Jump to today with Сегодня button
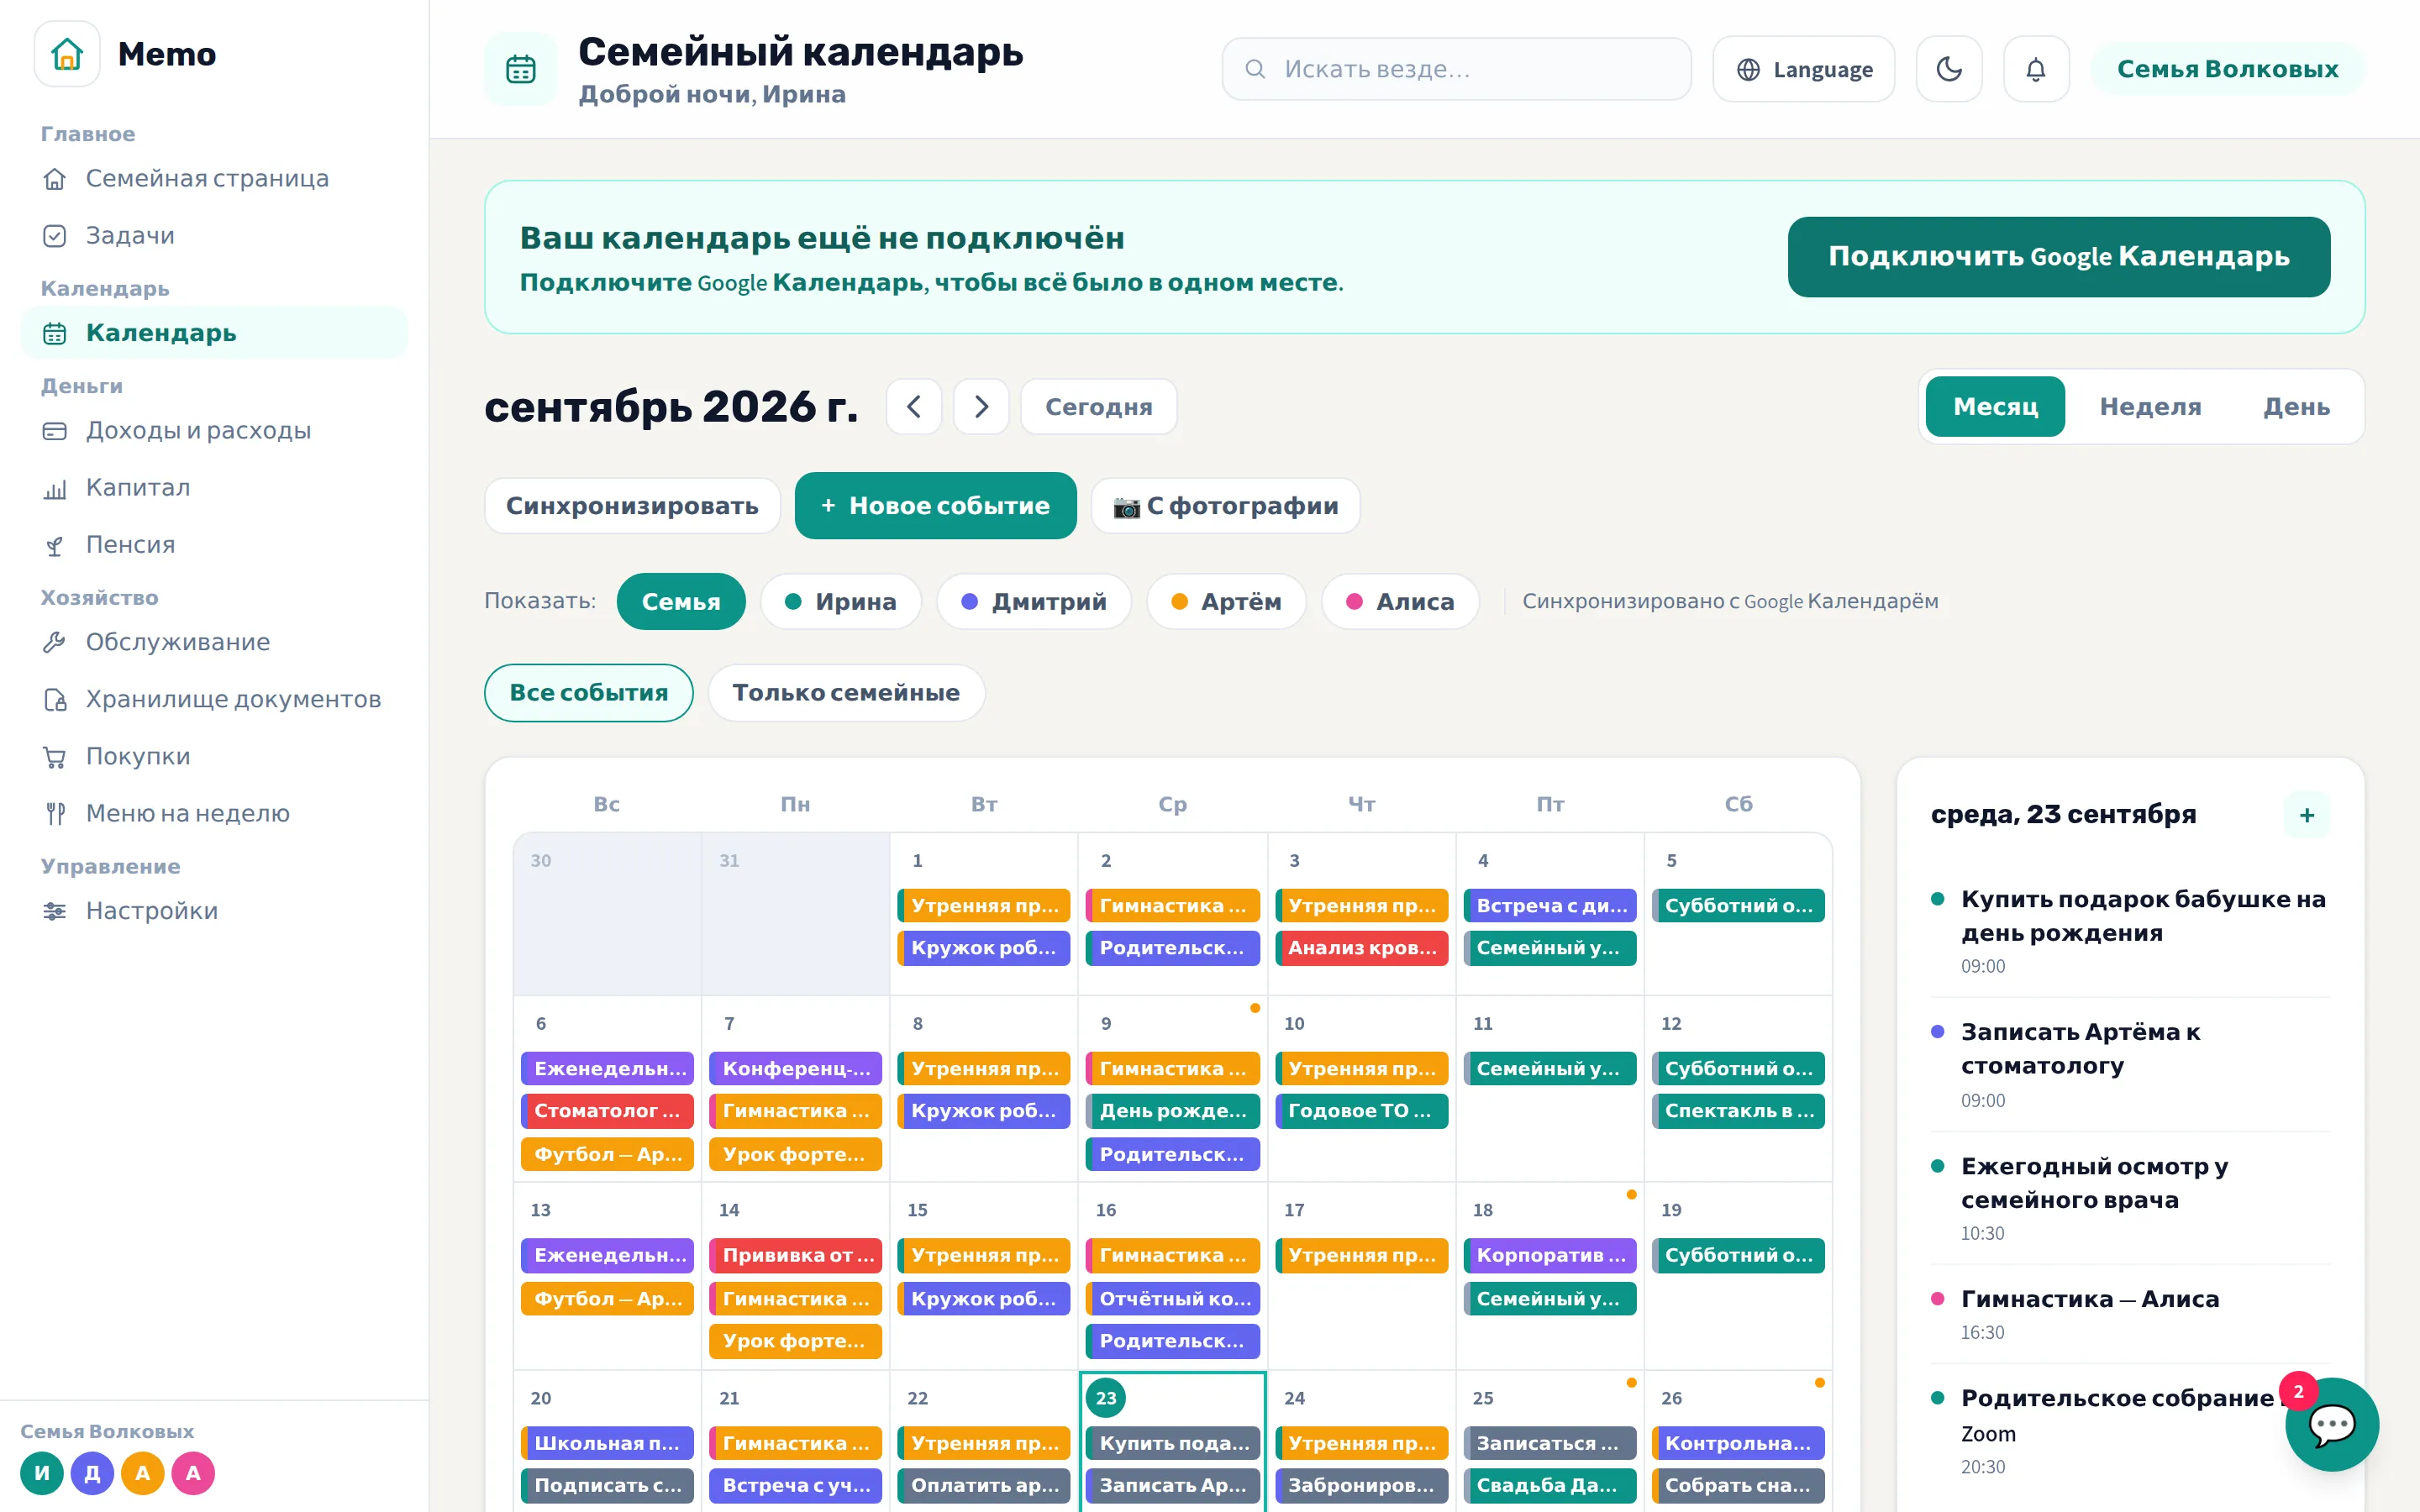 point(1099,407)
